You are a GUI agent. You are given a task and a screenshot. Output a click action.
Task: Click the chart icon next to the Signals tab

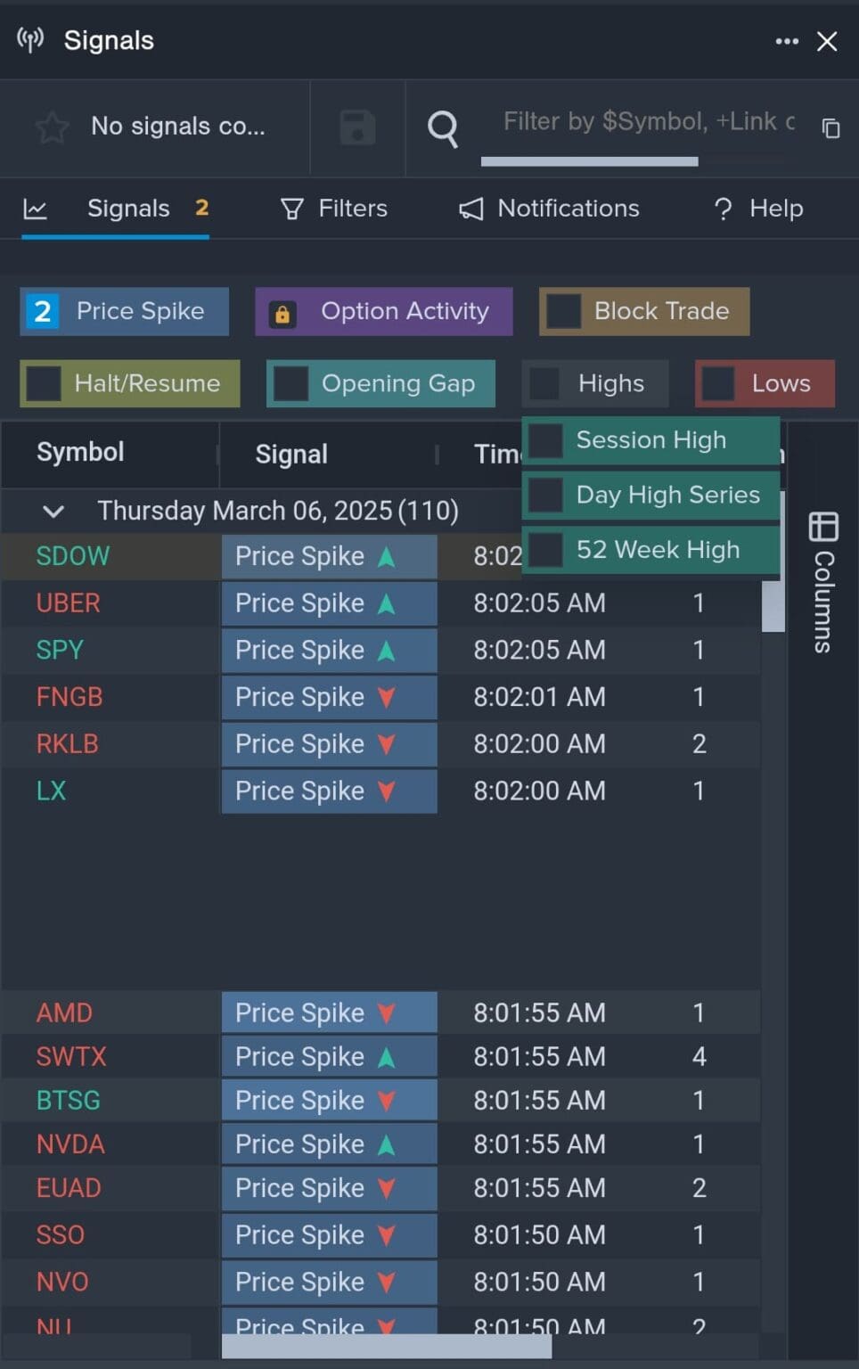click(36, 208)
